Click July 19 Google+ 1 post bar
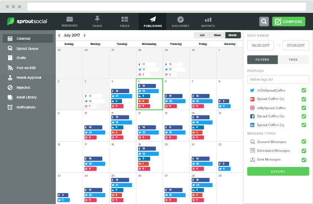313x204 pixels. coord(143,163)
